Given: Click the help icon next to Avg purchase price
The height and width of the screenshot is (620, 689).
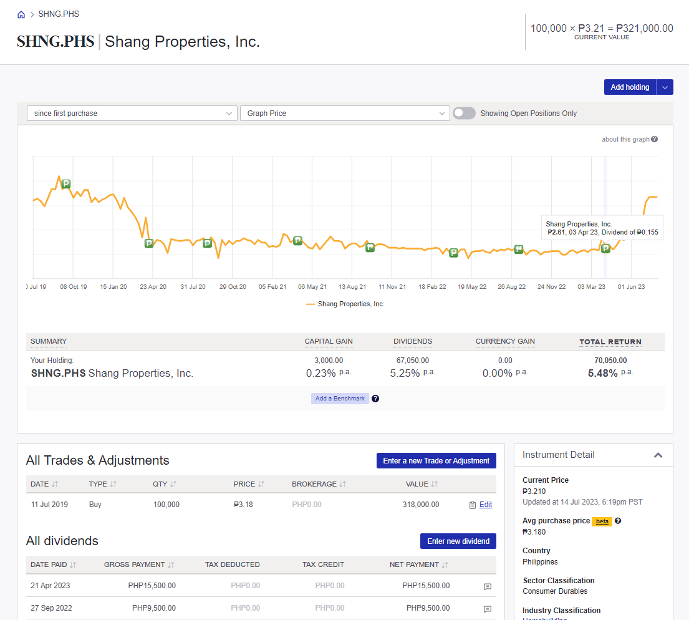Looking at the screenshot, I should (619, 520).
